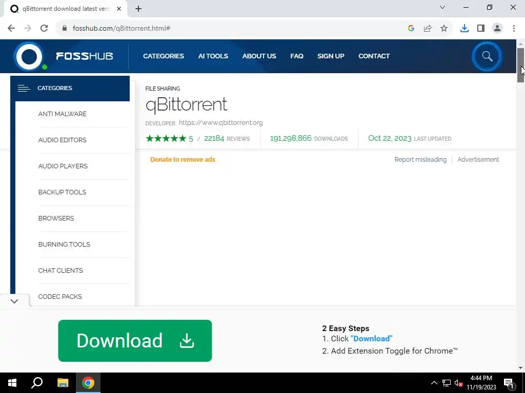
Task: Click the taskbar clock and date
Action: tap(481, 383)
